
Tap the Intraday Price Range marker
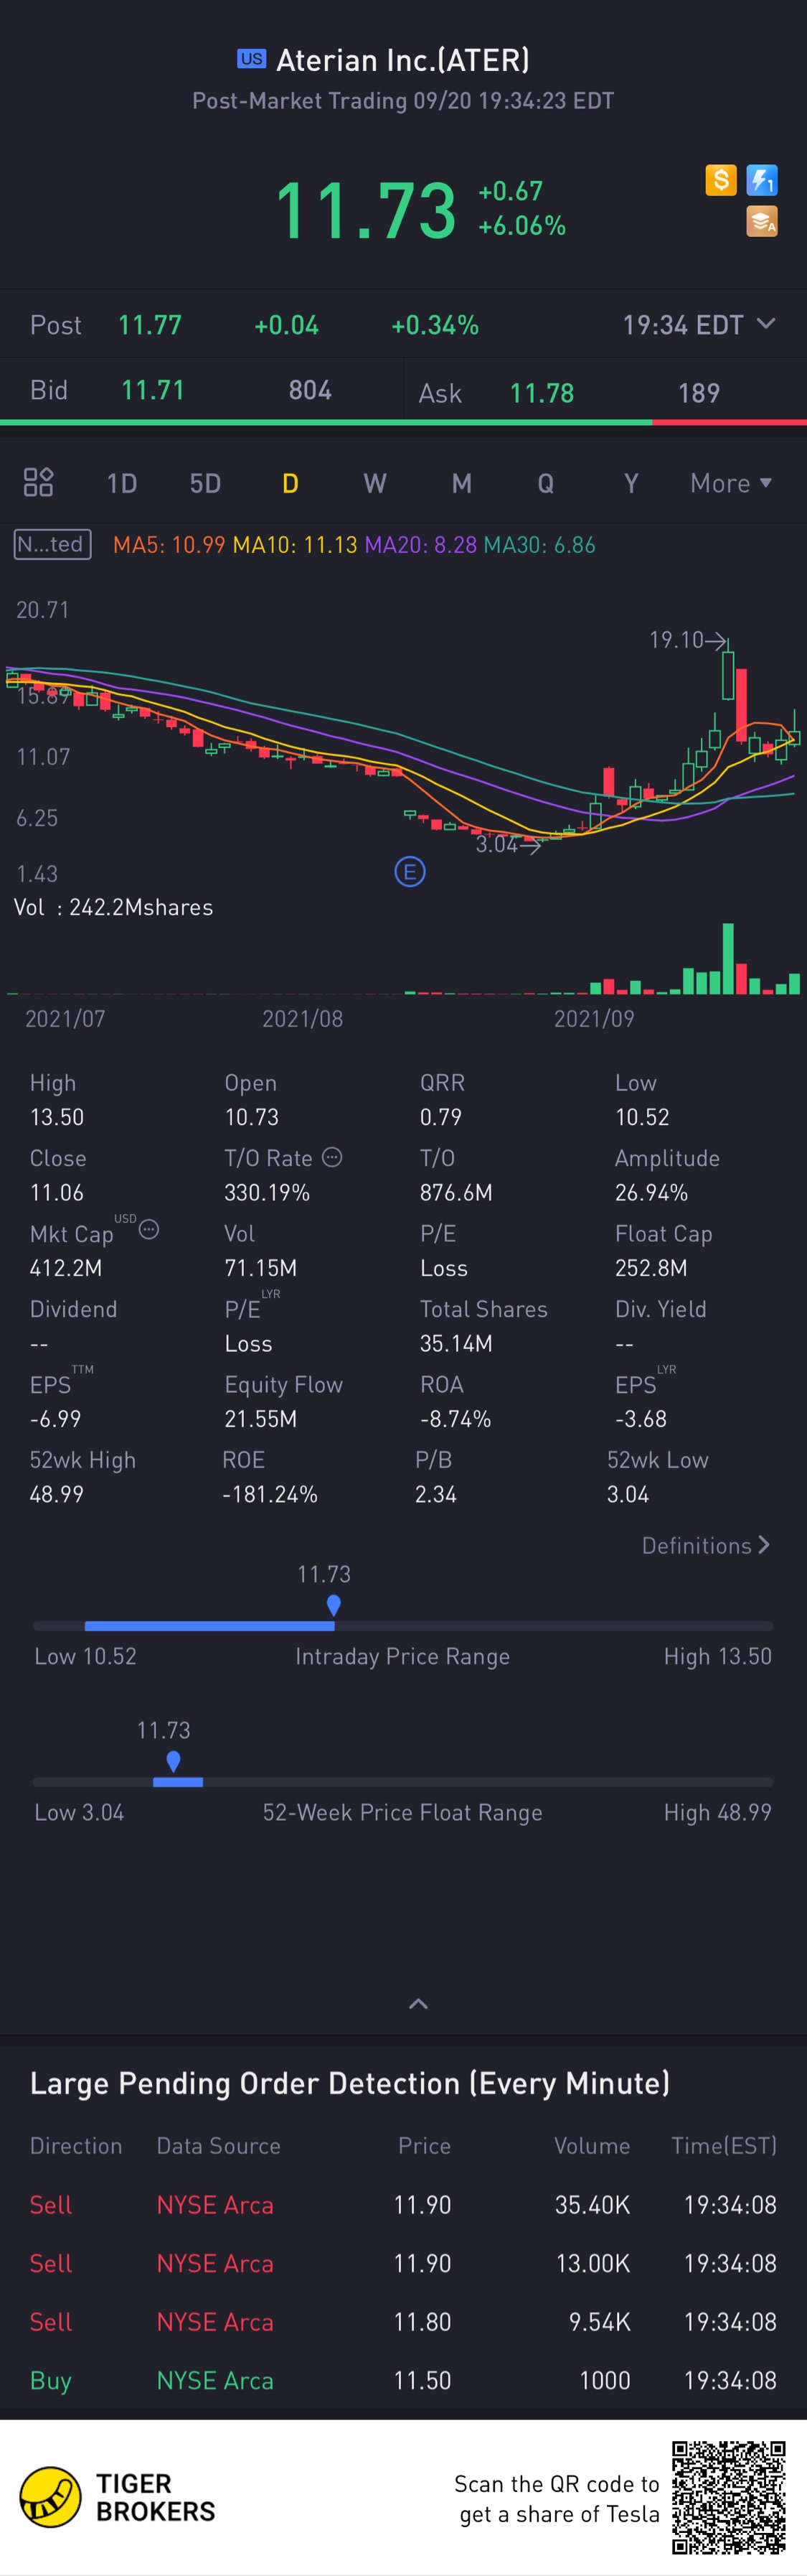pos(334,1605)
